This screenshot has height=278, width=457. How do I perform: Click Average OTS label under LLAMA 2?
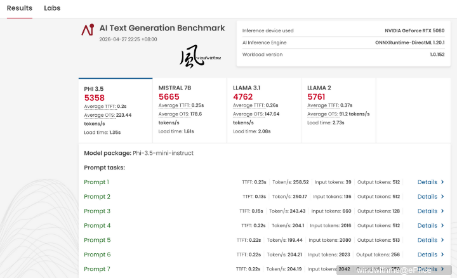322,114
